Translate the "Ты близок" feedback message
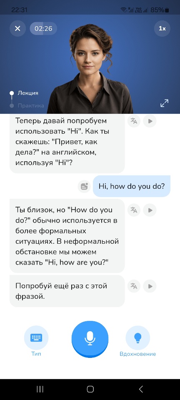This screenshot has height=400, width=180. point(134,210)
